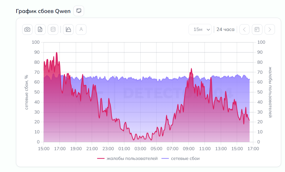Click the complaints peak near 09:00 at 74

191,68
